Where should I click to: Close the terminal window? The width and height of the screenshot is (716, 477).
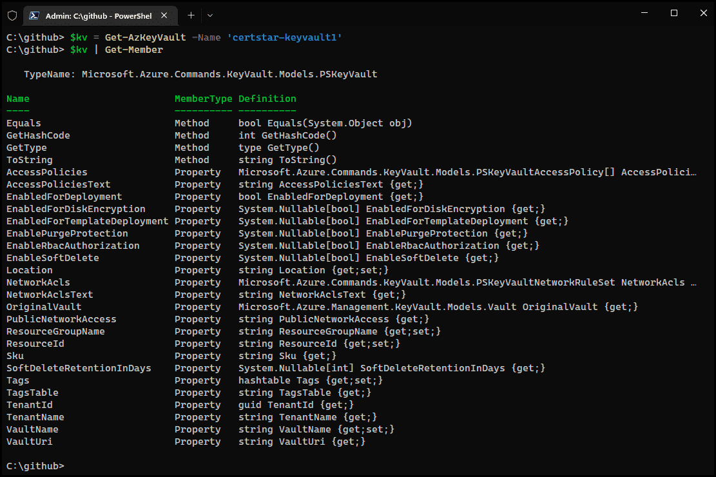(703, 13)
